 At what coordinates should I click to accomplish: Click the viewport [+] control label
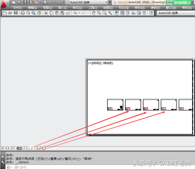90,63
